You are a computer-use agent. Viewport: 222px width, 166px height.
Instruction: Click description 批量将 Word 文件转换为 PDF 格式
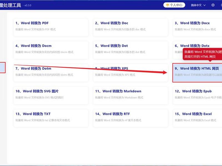36,29
